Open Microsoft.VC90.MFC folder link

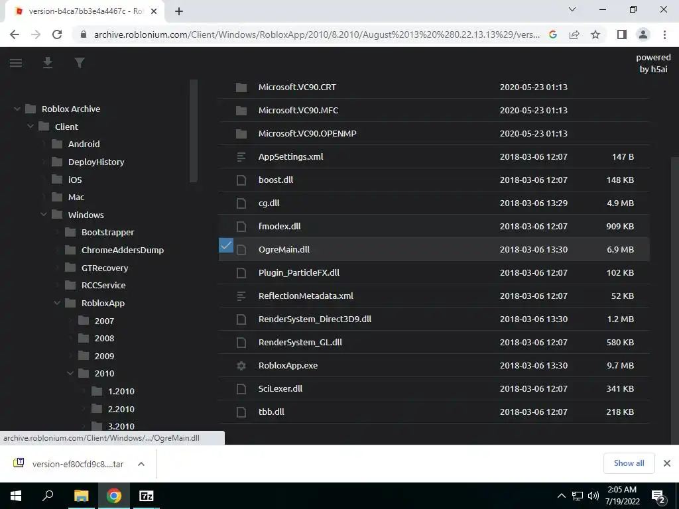(298, 111)
